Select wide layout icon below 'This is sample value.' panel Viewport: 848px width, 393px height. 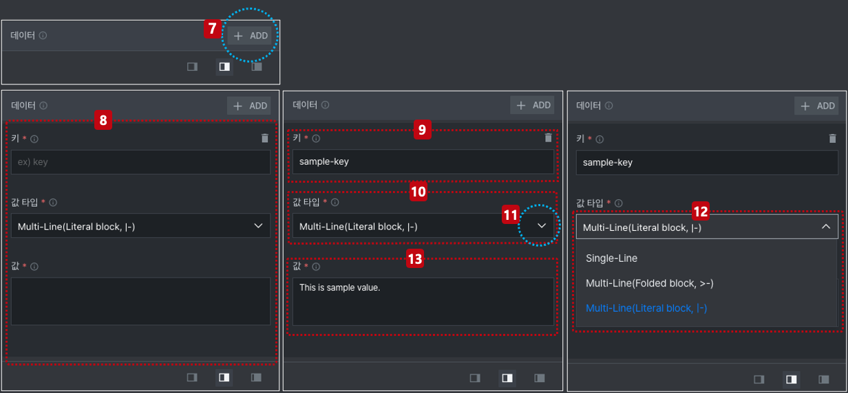540,378
